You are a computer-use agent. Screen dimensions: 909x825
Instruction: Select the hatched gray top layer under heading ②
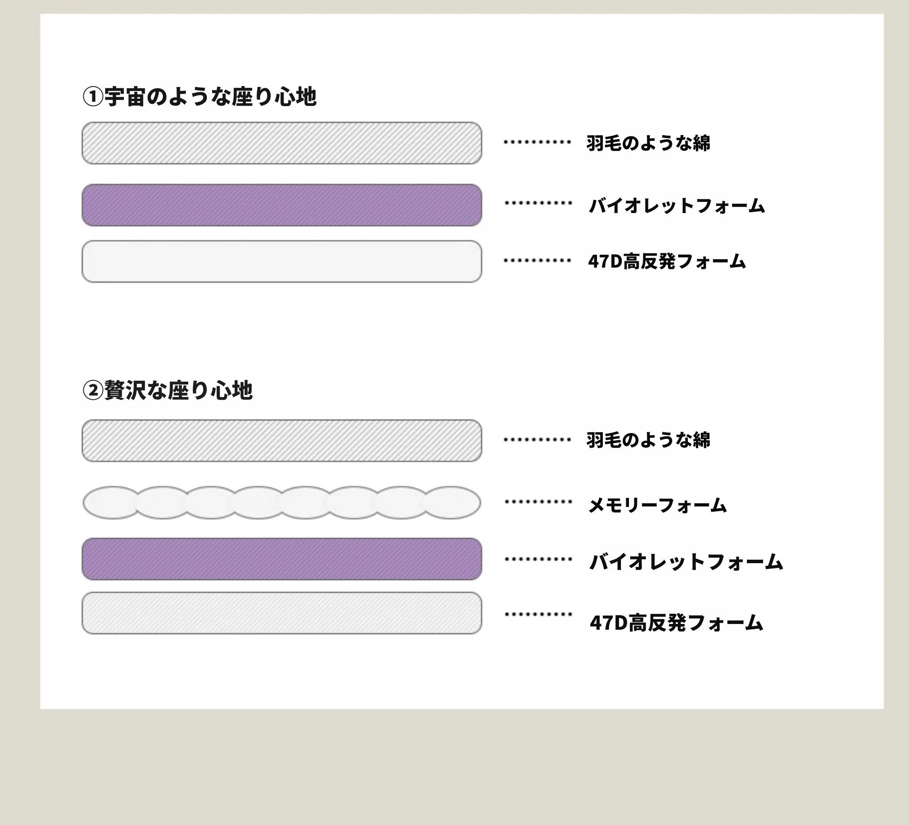pyautogui.click(x=282, y=440)
